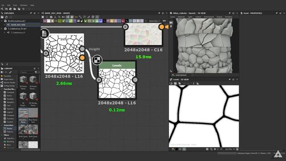The height and width of the screenshot is (161, 286).
Task: Open the Renderer menu in 3D View
Action: [x=228, y=17]
